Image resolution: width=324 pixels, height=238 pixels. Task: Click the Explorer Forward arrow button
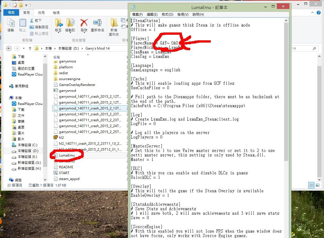click(x=17, y=48)
